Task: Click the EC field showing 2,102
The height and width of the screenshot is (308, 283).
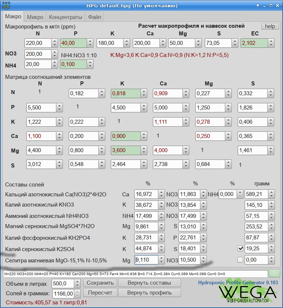Action: tap(254, 43)
